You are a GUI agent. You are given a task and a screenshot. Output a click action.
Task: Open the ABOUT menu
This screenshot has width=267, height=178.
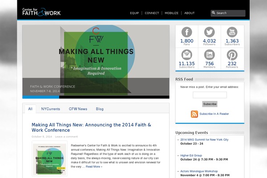[190, 13]
